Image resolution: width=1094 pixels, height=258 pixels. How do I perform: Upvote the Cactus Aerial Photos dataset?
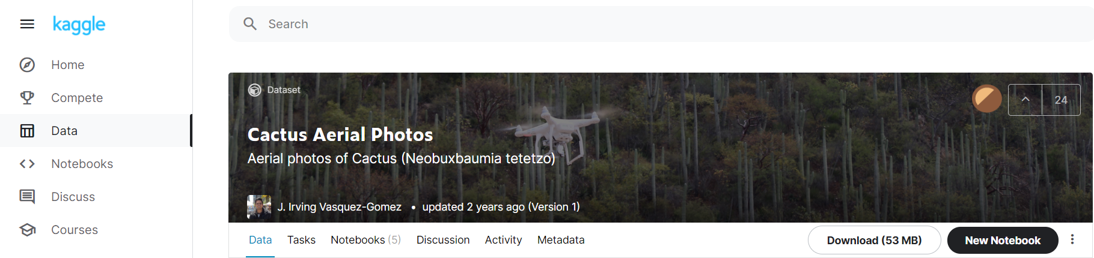point(1025,100)
